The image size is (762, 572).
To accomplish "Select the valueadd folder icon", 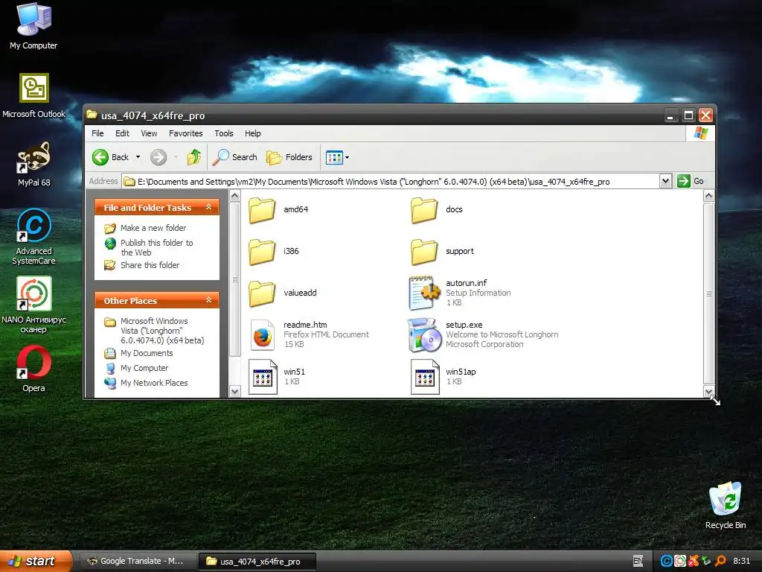I will pyautogui.click(x=263, y=293).
